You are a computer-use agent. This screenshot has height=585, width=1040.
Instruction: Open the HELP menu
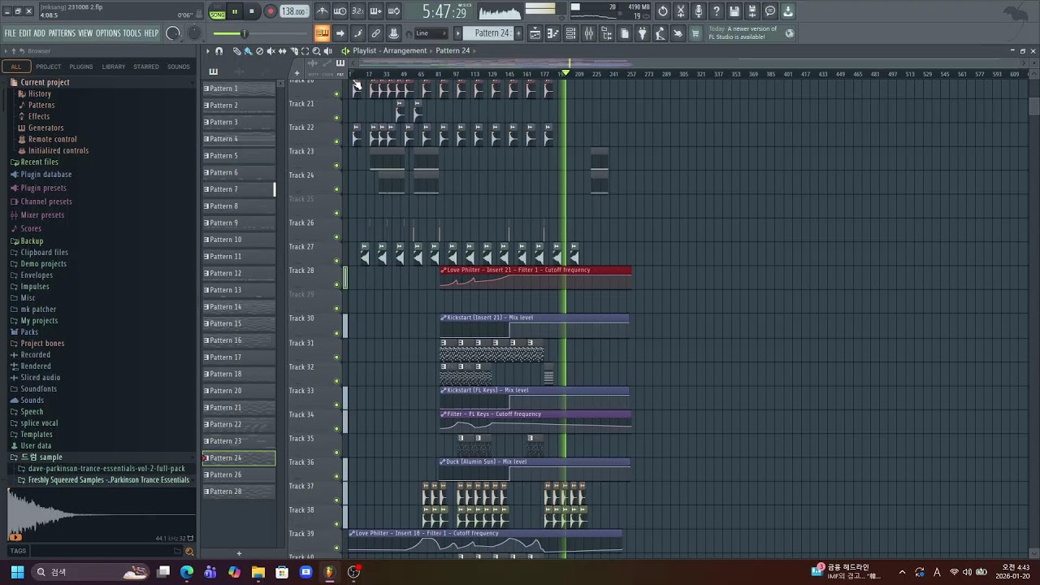point(151,33)
